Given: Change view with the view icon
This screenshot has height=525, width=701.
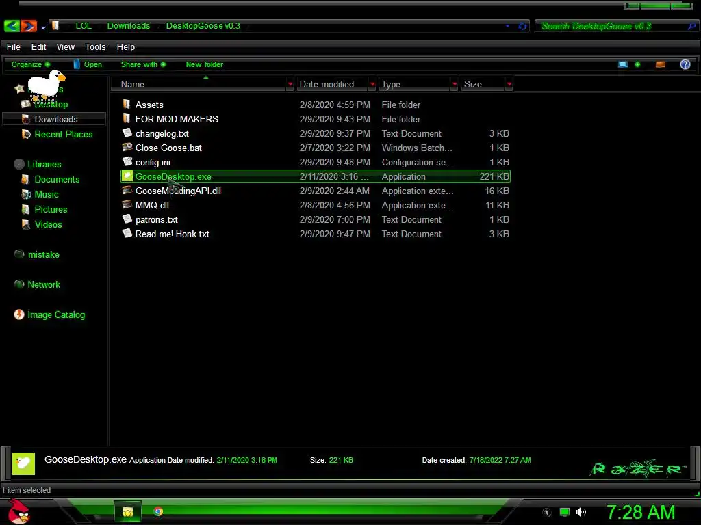Looking at the screenshot, I should (x=622, y=65).
